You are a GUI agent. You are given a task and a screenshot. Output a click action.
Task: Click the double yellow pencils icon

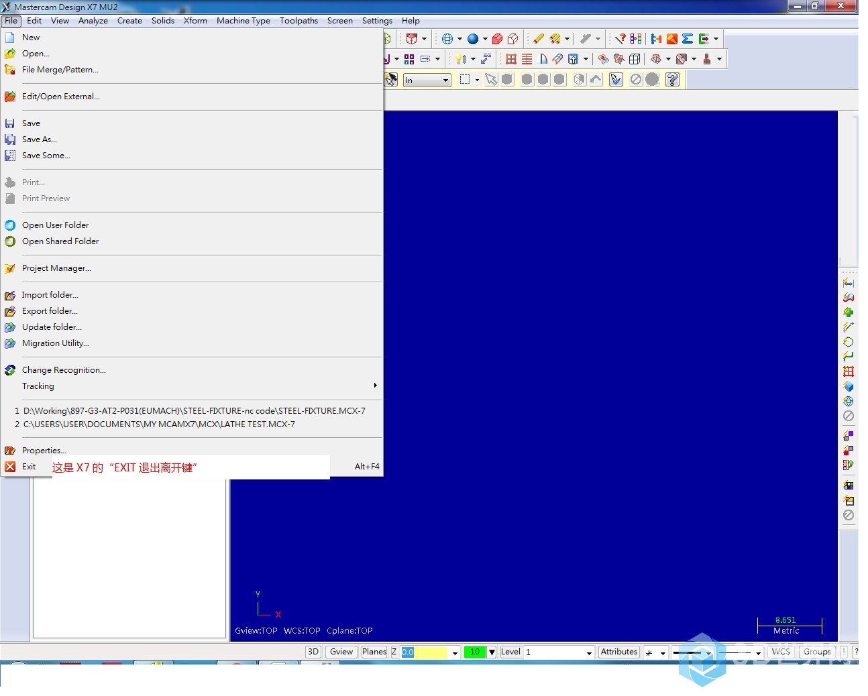(555, 39)
